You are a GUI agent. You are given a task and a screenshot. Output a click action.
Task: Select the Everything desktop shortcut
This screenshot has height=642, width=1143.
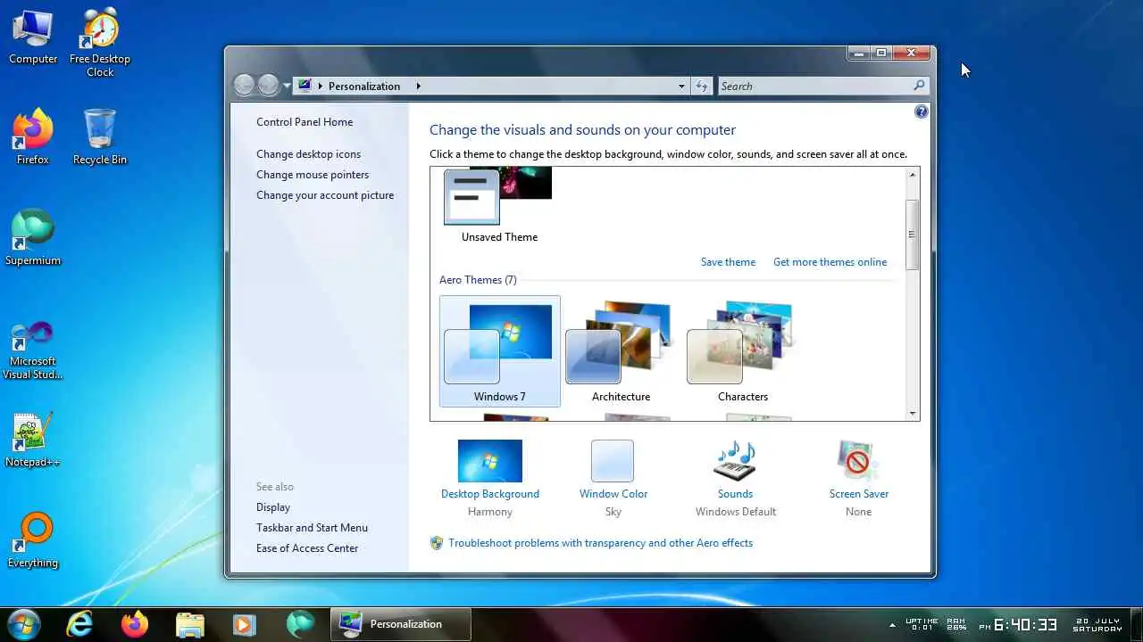point(33,540)
